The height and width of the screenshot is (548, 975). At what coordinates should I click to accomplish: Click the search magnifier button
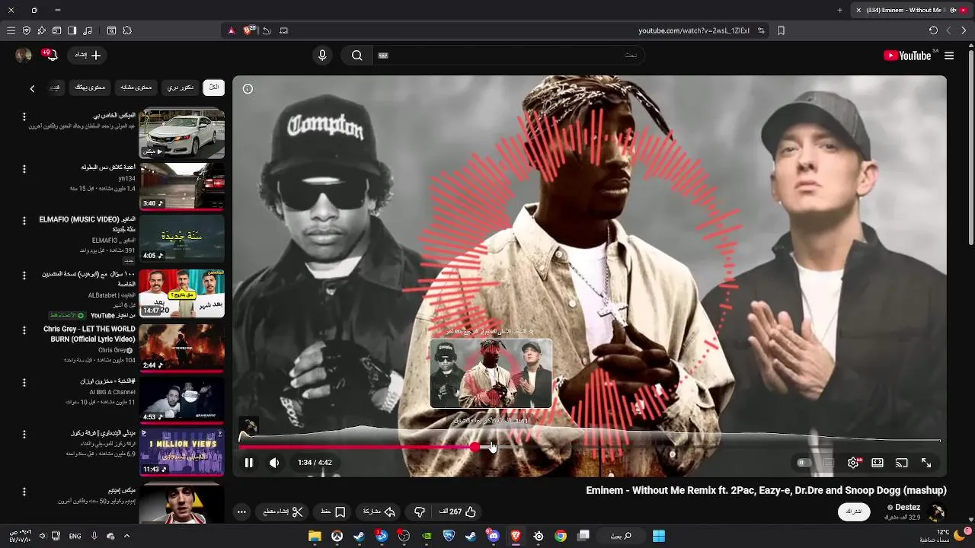coord(356,56)
